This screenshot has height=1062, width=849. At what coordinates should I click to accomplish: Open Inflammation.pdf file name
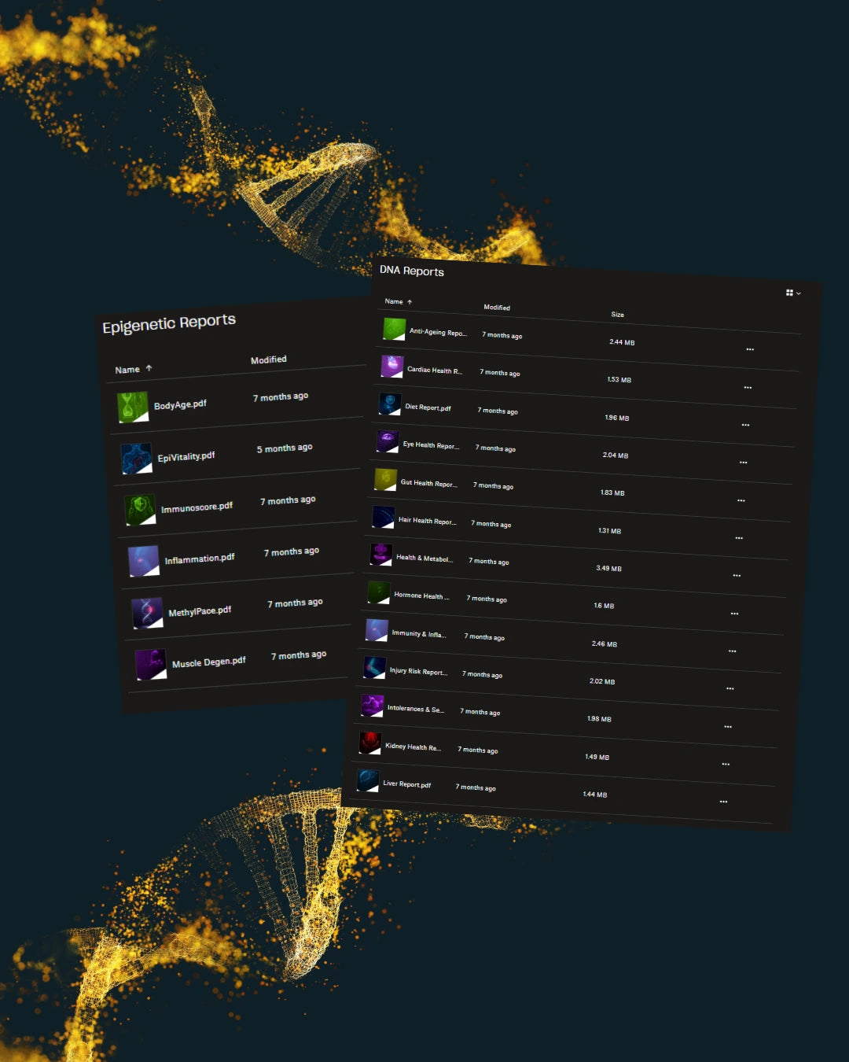tap(200, 559)
